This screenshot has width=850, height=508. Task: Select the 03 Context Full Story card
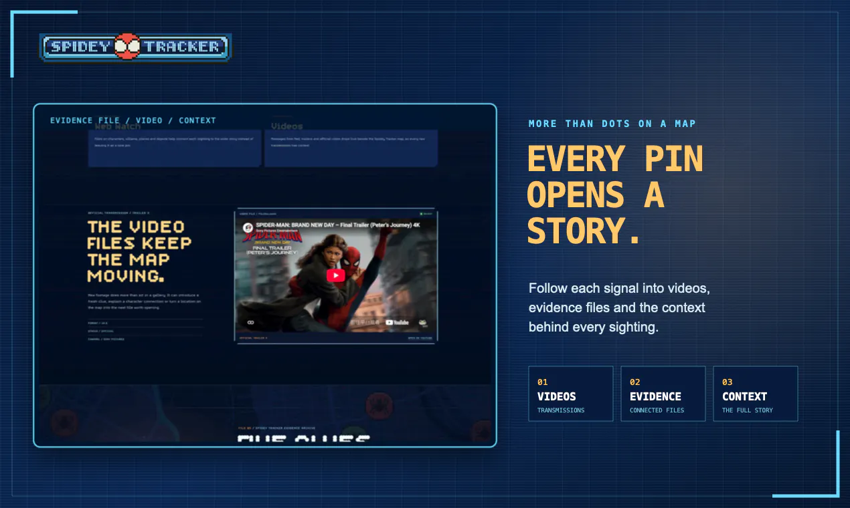tap(756, 394)
